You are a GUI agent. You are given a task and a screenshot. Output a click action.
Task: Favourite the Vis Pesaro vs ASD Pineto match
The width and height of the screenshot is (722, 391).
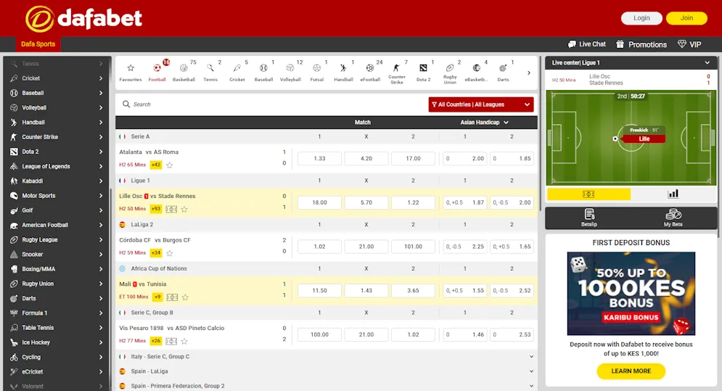click(184, 341)
